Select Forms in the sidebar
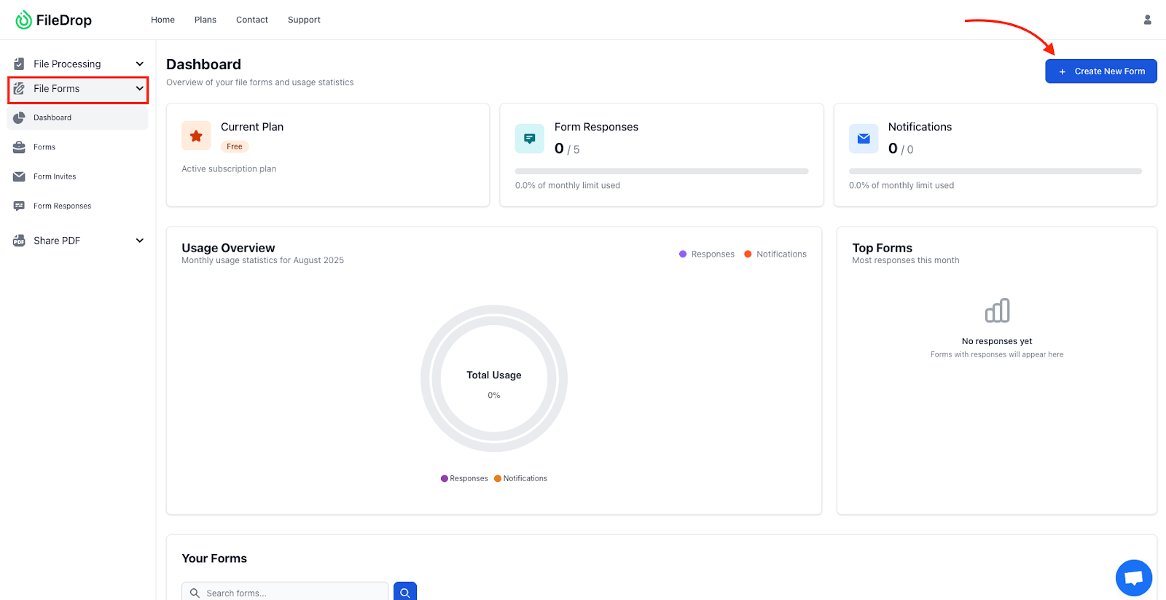Viewport: 1166px width, 600px height. tap(77, 147)
